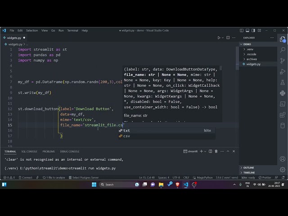Close the terminal panel

coord(234,151)
